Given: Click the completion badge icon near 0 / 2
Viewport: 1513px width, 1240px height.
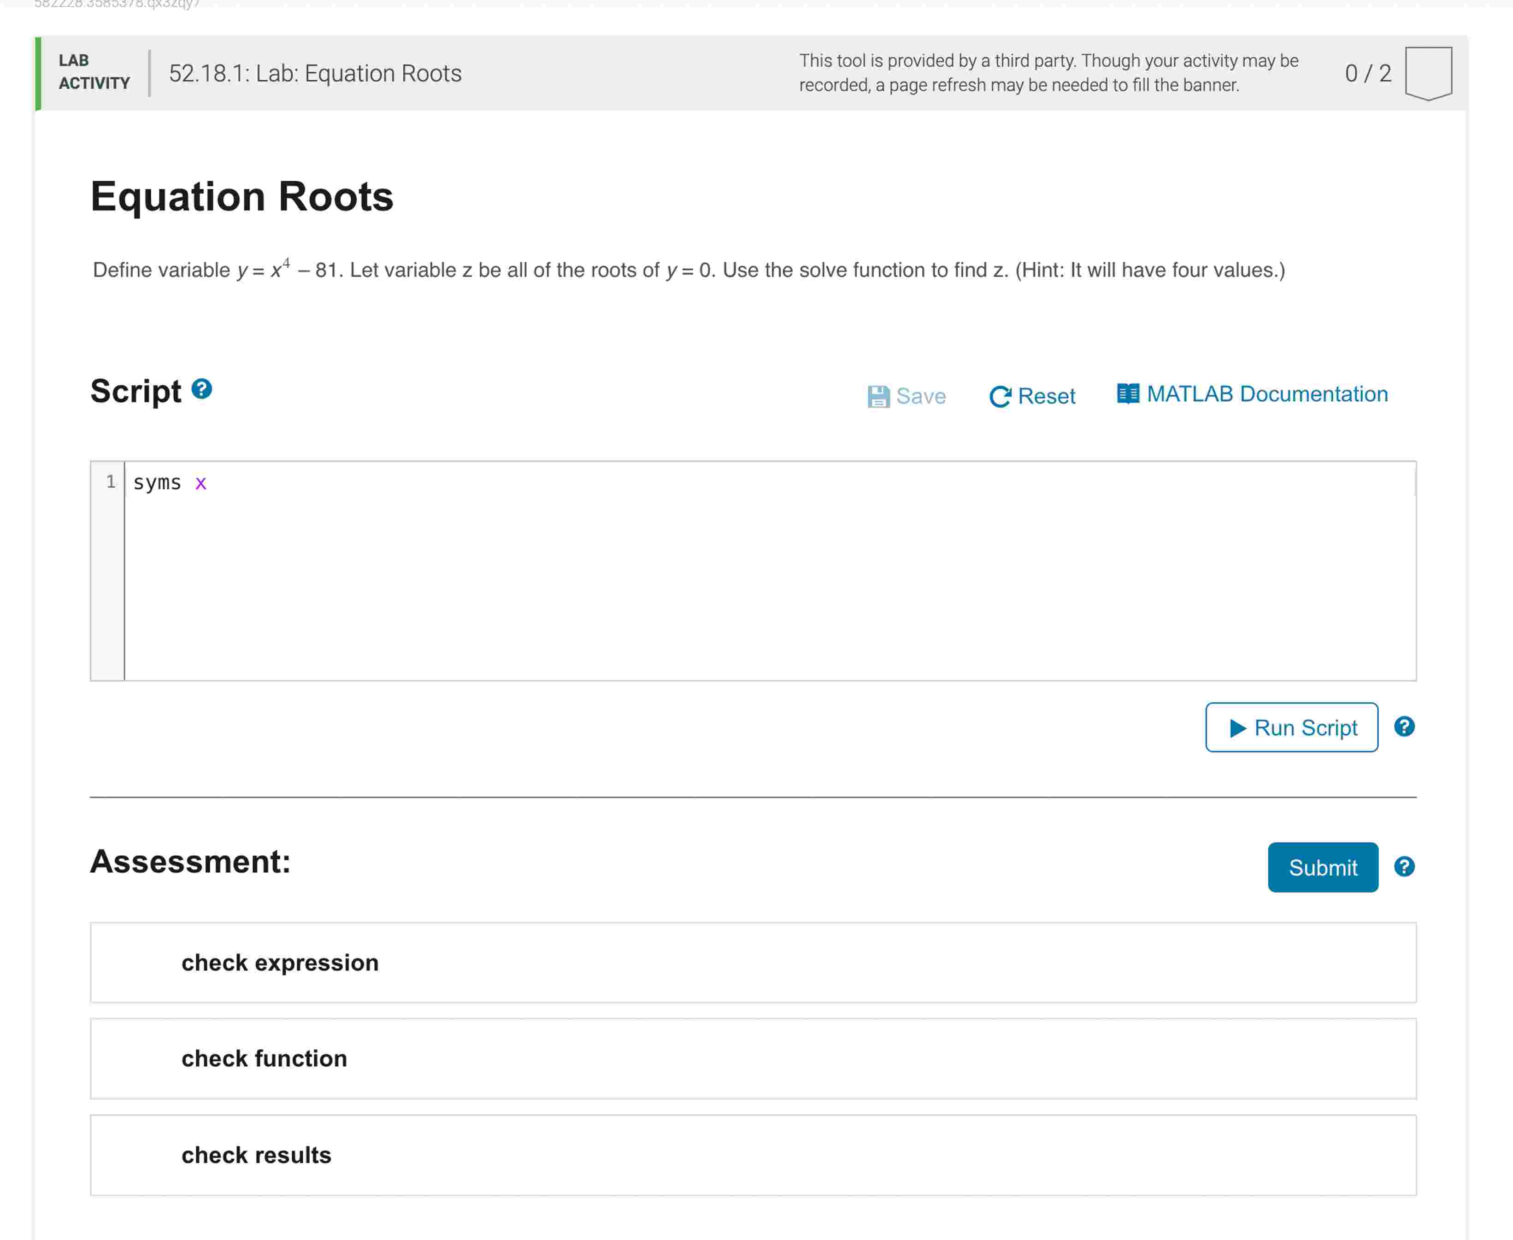Looking at the screenshot, I should 1428,73.
